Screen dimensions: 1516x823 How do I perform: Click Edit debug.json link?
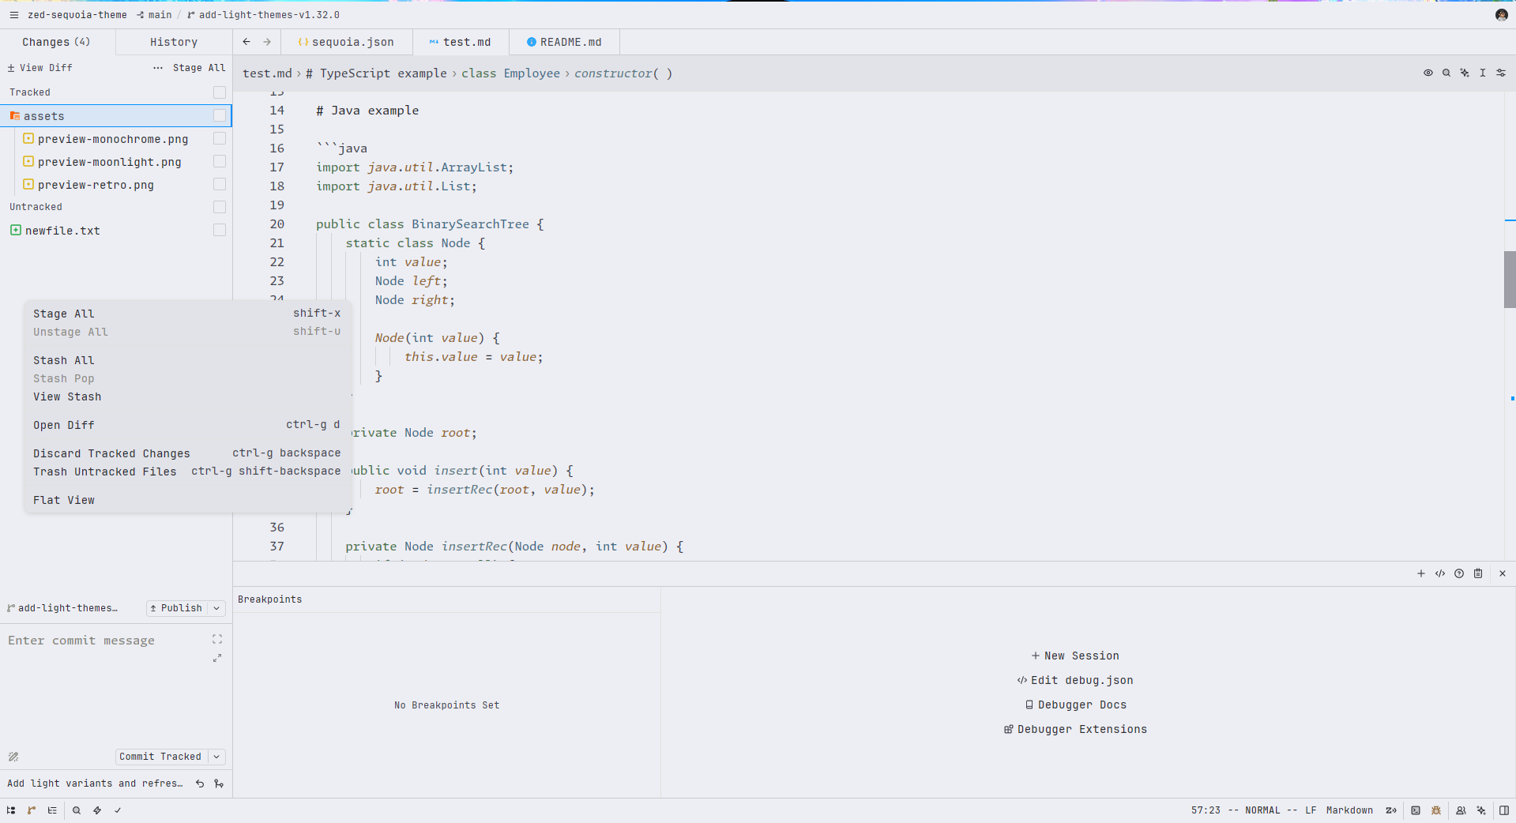(1075, 680)
